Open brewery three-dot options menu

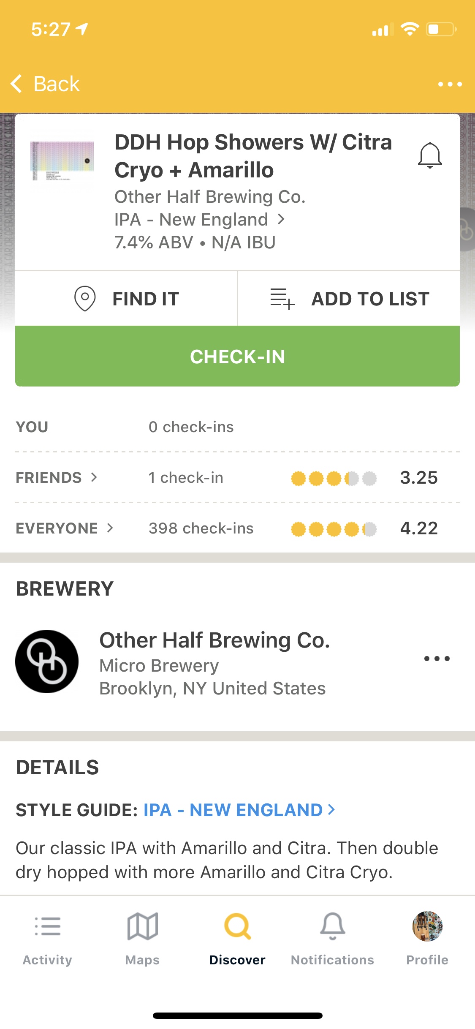(x=437, y=659)
